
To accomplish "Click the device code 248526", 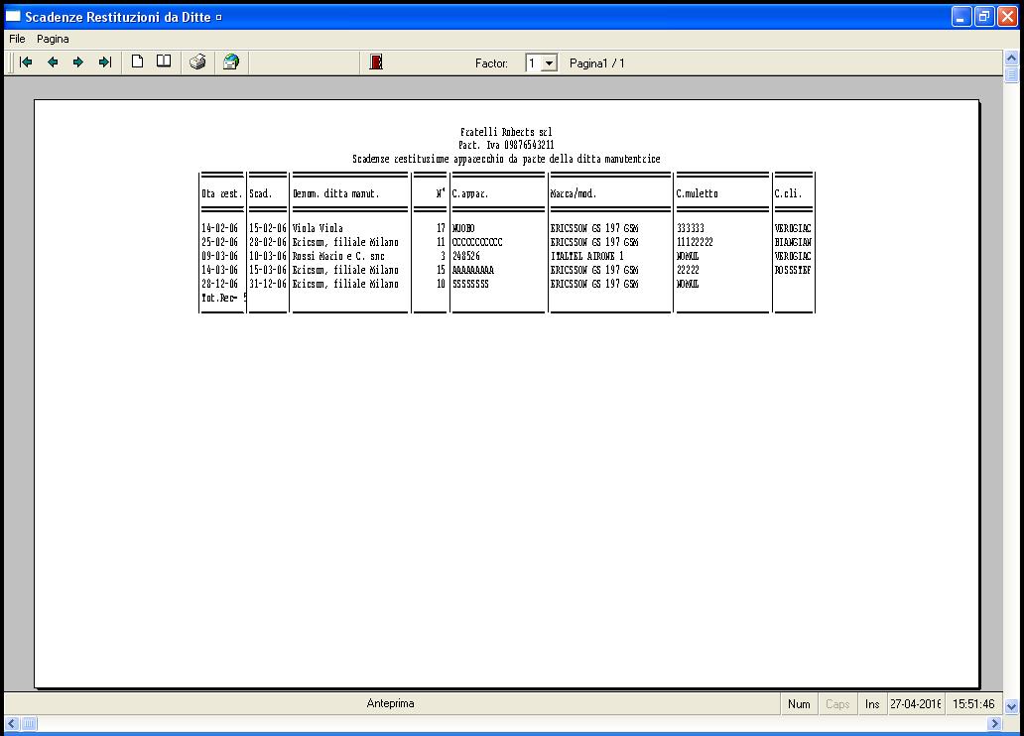I will [466, 256].
